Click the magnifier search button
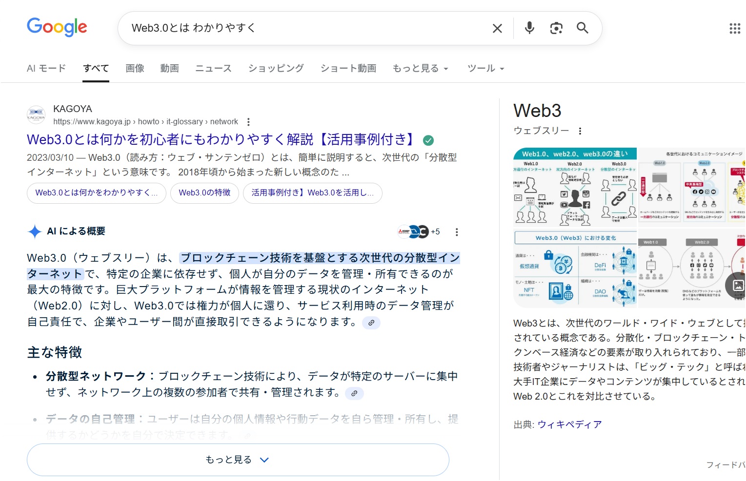 click(x=582, y=28)
